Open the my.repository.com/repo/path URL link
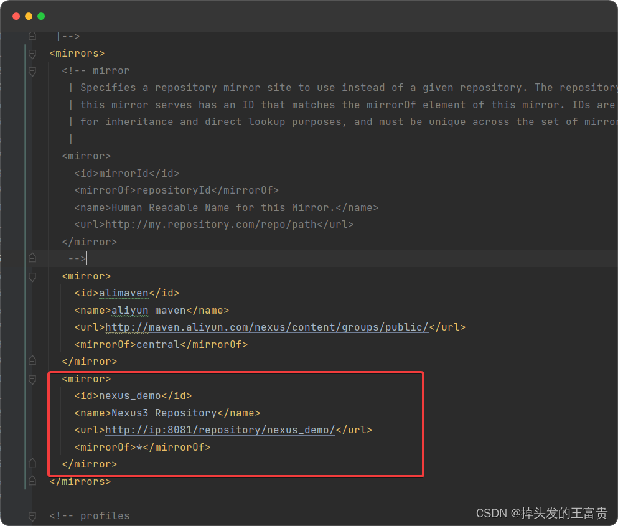The width and height of the screenshot is (618, 526). 211,225
